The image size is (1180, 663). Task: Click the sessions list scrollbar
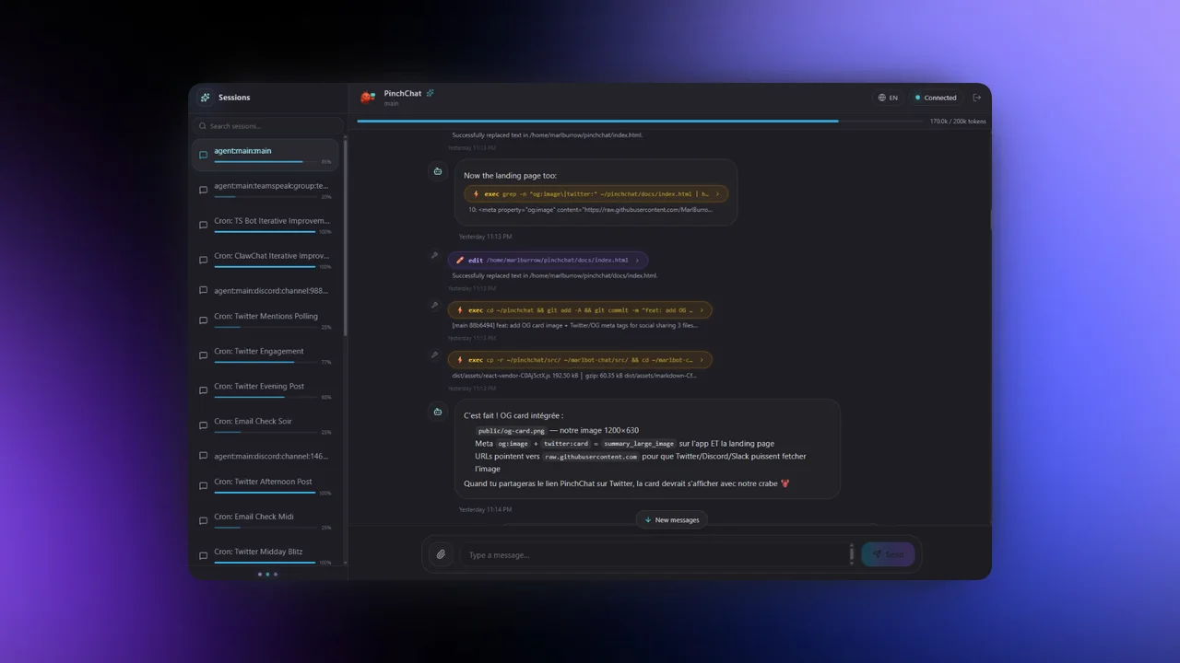(x=346, y=237)
